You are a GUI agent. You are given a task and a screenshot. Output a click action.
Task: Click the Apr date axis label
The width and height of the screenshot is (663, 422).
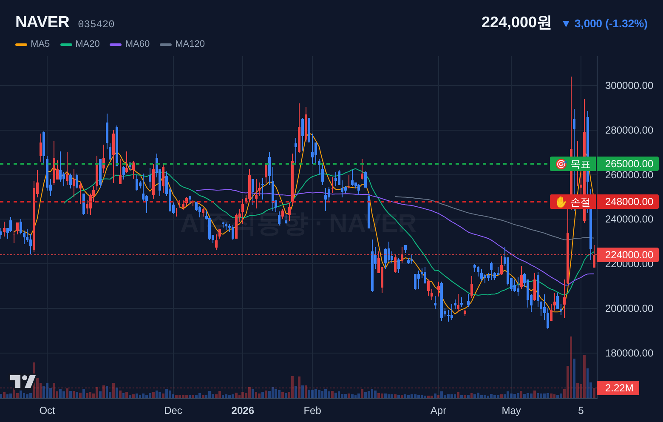438,411
